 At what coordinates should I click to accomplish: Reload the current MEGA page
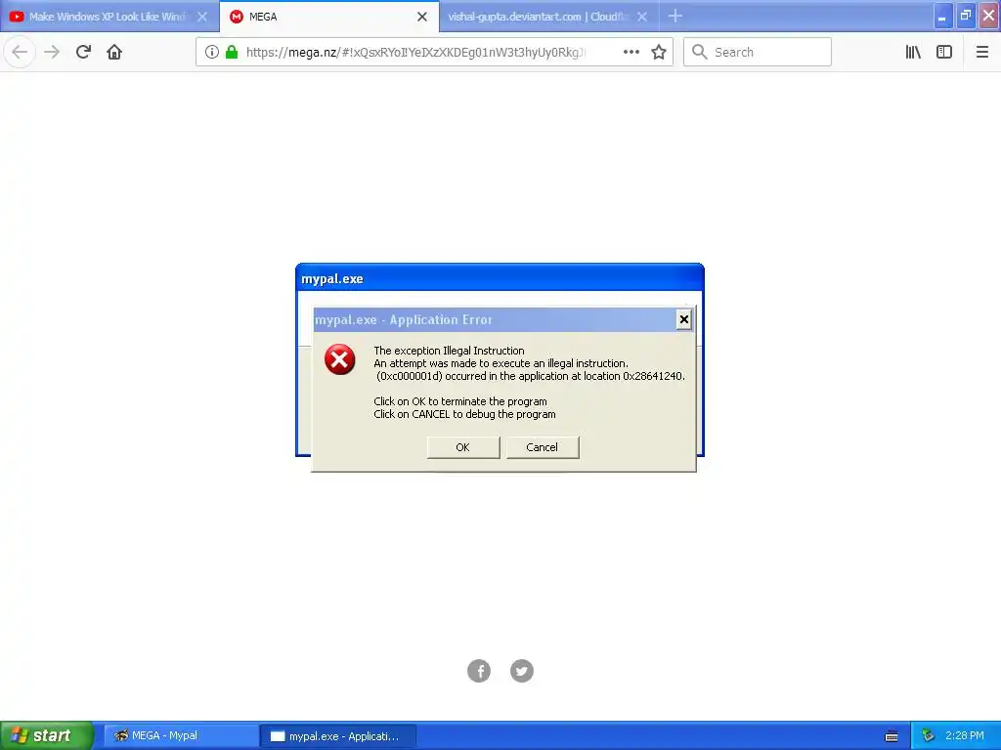pyautogui.click(x=83, y=53)
